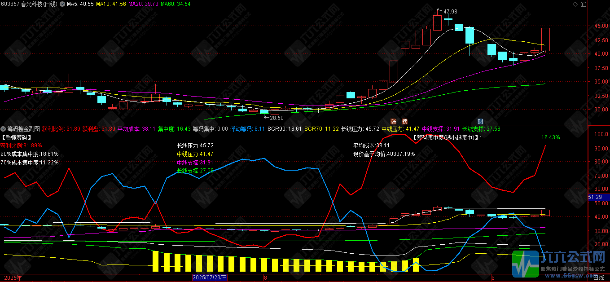Viewport: 610px width, 282px height.
Task: Select stock title 603657 春光科技(日线)
Action: (29, 4)
